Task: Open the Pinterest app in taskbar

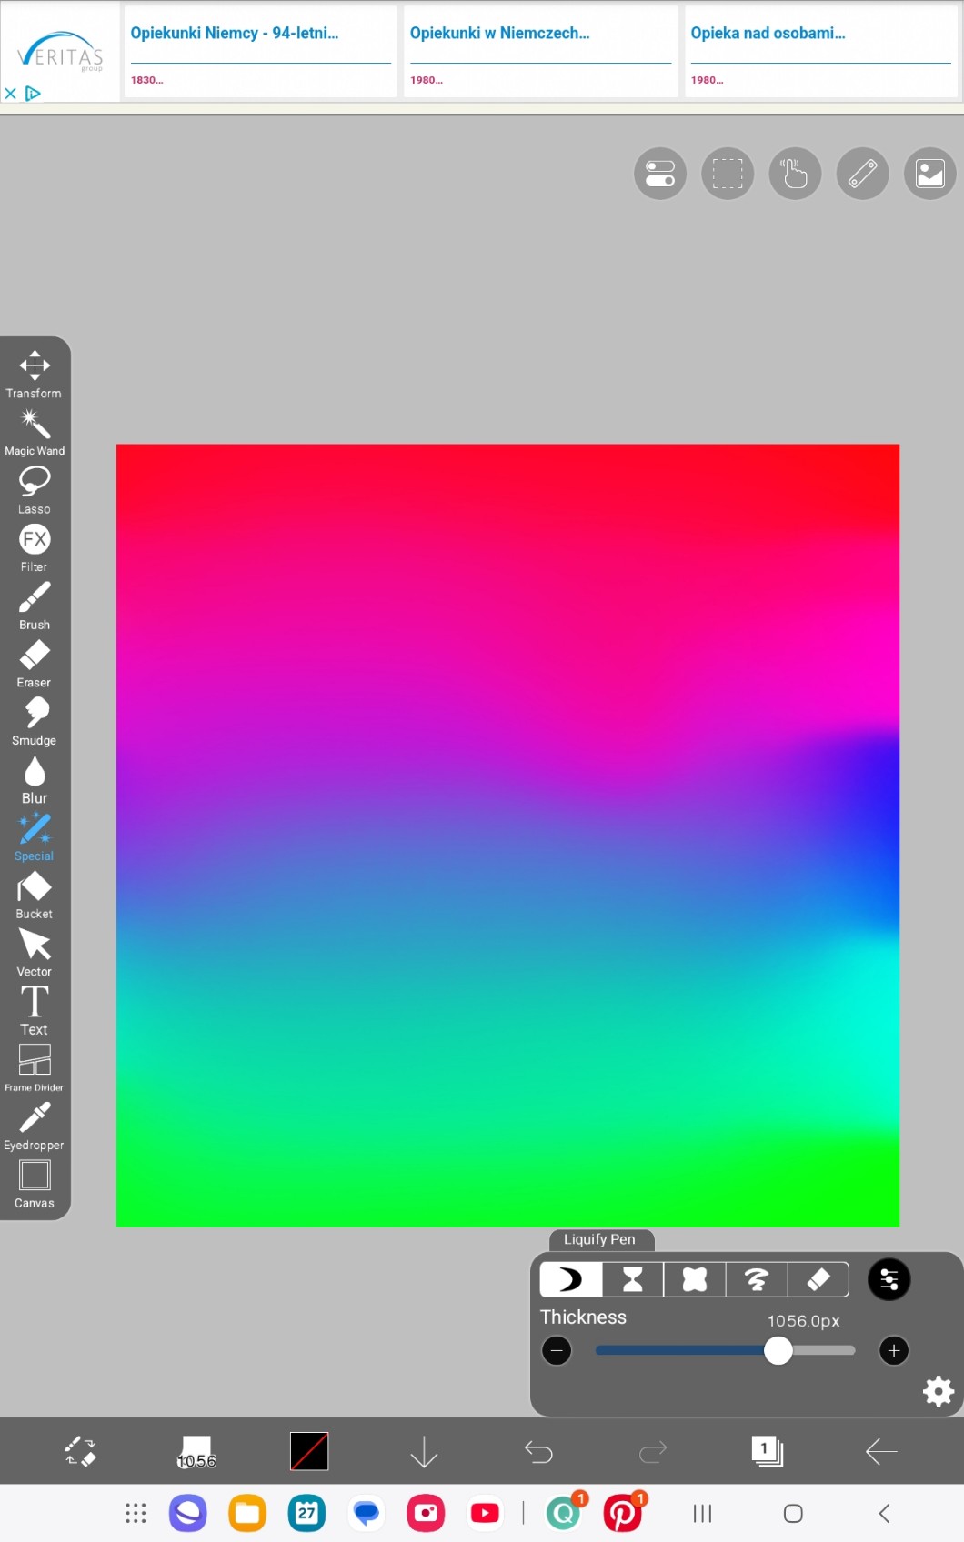Action: pyautogui.click(x=623, y=1513)
